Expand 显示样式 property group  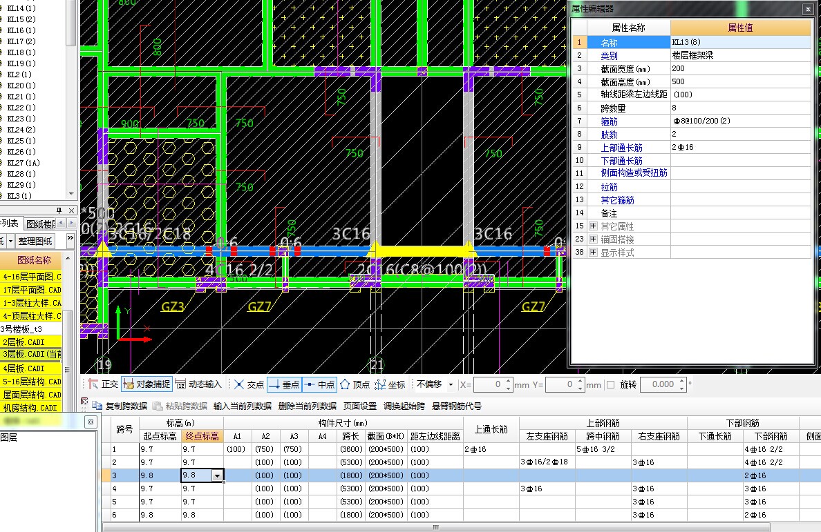[593, 253]
